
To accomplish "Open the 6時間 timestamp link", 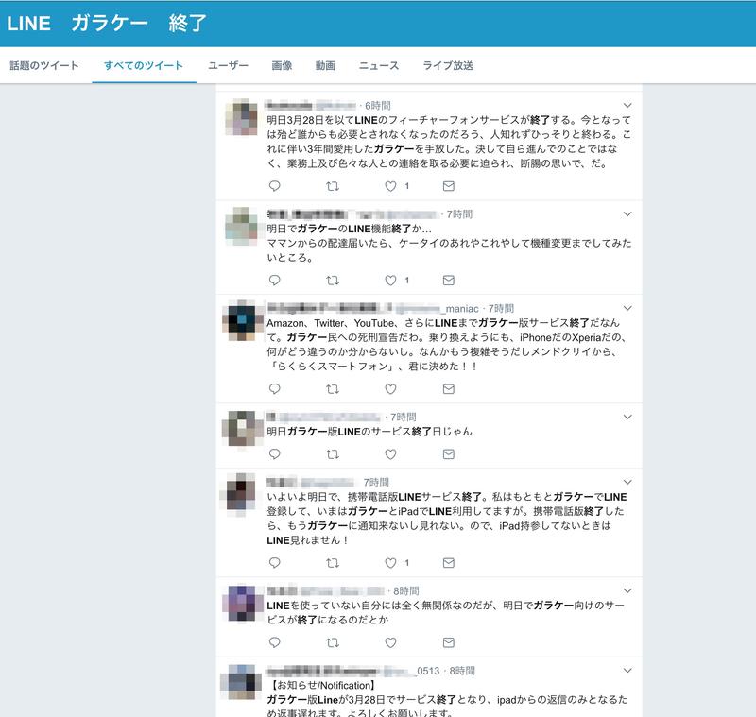I will [377, 106].
